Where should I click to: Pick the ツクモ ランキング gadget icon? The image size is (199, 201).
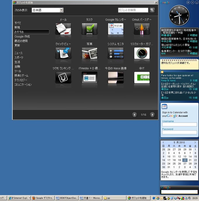(63, 78)
